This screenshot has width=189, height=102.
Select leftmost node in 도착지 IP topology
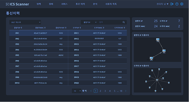coord(146,82)
